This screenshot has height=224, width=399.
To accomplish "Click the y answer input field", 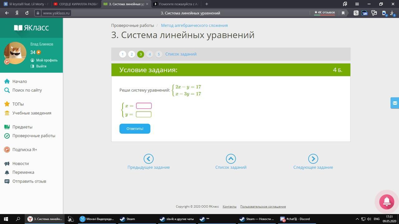I will tap(144, 114).
